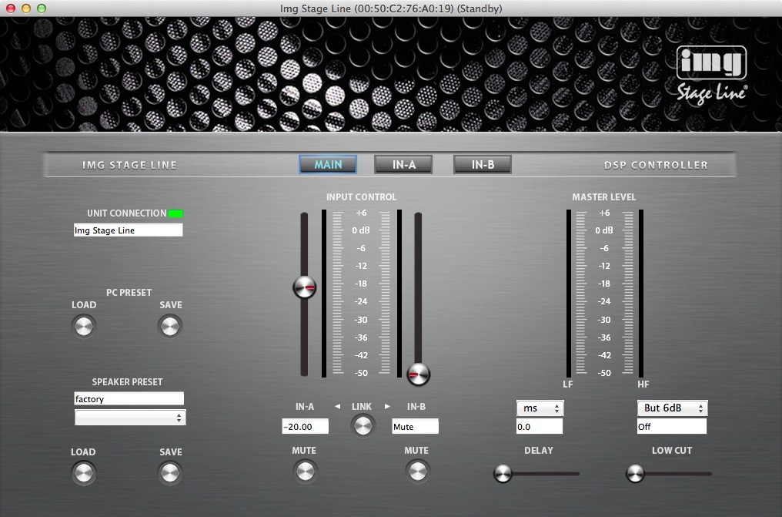
Task: Click the 'MASTER LEVEL' heading
Action: point(604,197)
